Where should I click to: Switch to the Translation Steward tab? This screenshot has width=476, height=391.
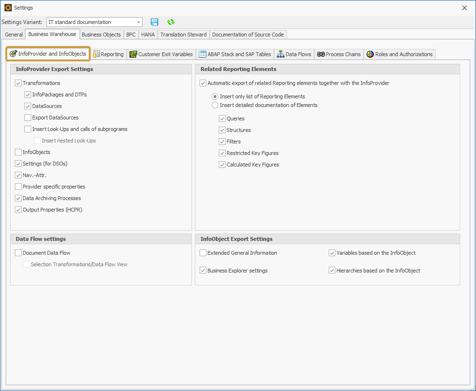[x=183, y=34]
